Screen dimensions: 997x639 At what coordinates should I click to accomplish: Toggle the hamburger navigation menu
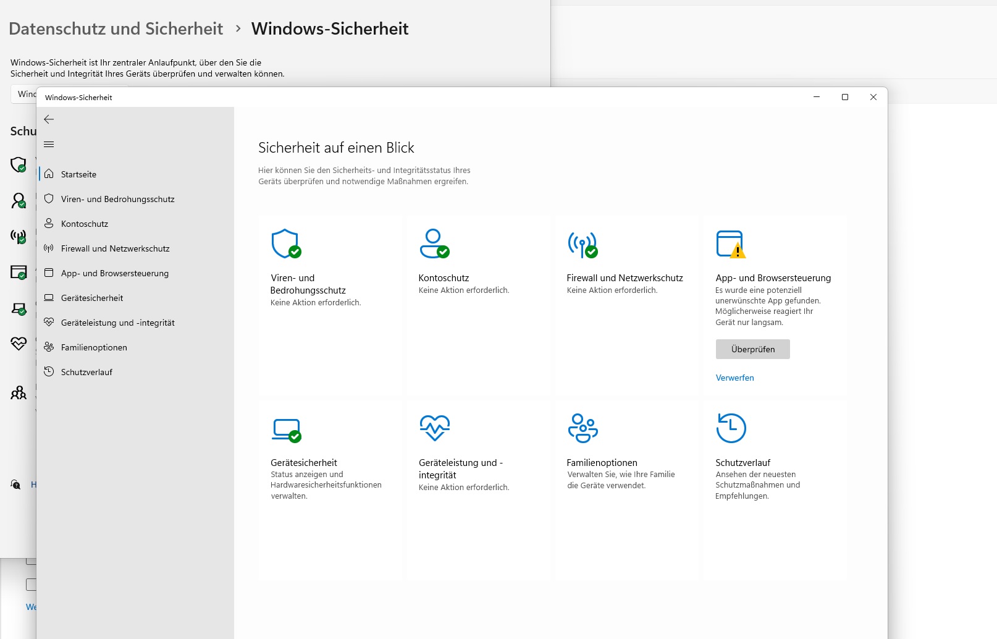49,145
